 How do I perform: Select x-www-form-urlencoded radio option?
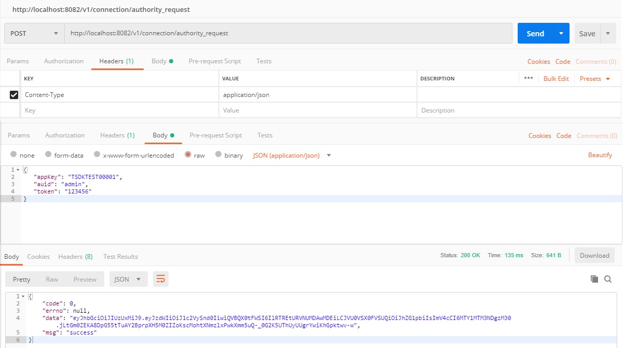pos(97,155)
